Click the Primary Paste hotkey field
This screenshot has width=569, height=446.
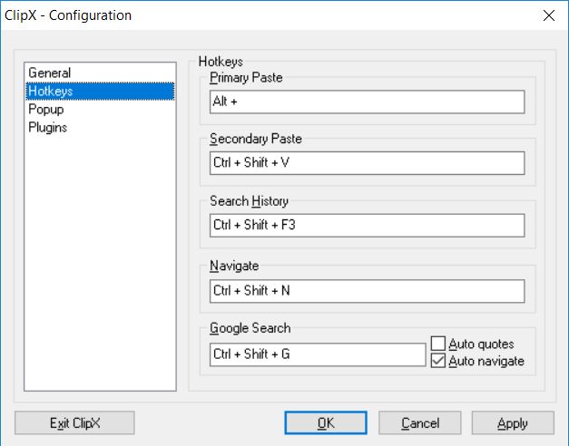pos(367,102)
